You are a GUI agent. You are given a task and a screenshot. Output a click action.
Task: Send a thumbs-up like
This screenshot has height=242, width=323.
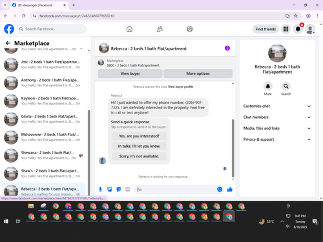click(230, 189)
